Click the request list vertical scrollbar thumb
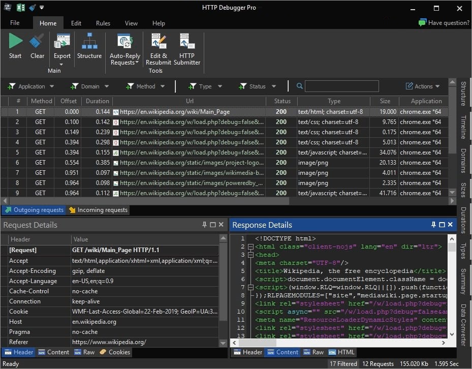This screenshot has width=472, height=369. click(x=452, y=120)
